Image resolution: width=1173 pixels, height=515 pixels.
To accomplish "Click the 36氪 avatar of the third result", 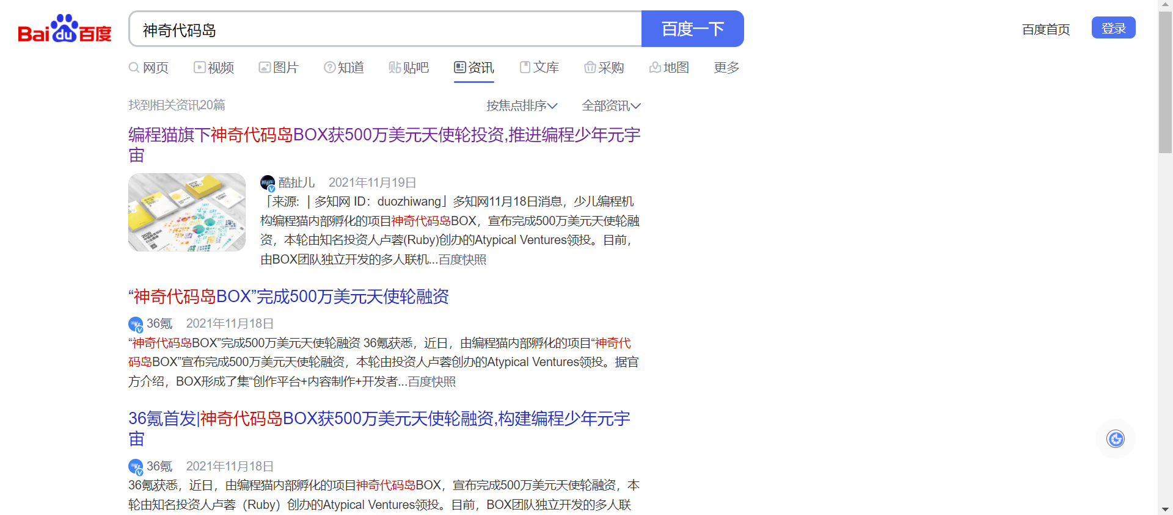I will pos(136,467).
